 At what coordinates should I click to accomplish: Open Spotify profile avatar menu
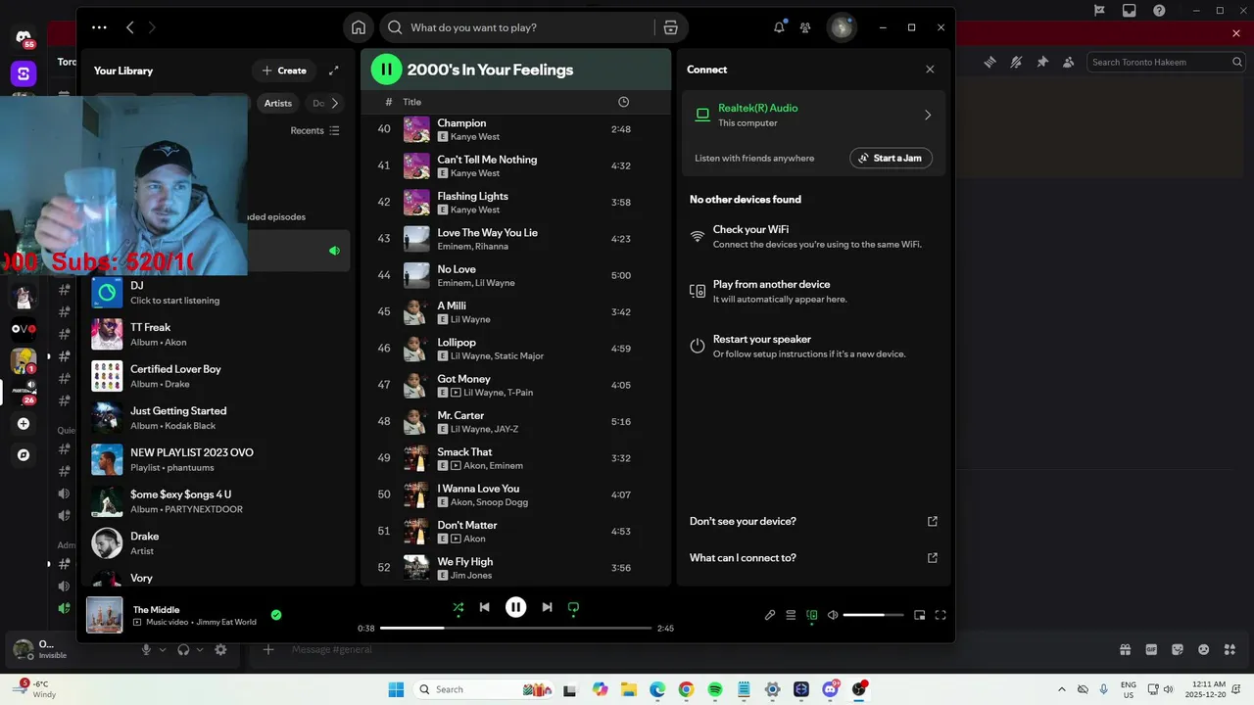coord(841,27)
